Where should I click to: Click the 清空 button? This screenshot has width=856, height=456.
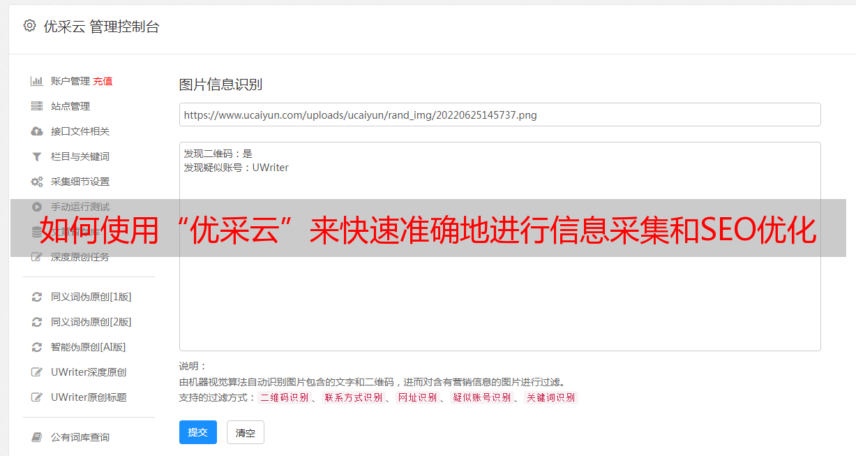pyautogui.click(x=246, y=432)
